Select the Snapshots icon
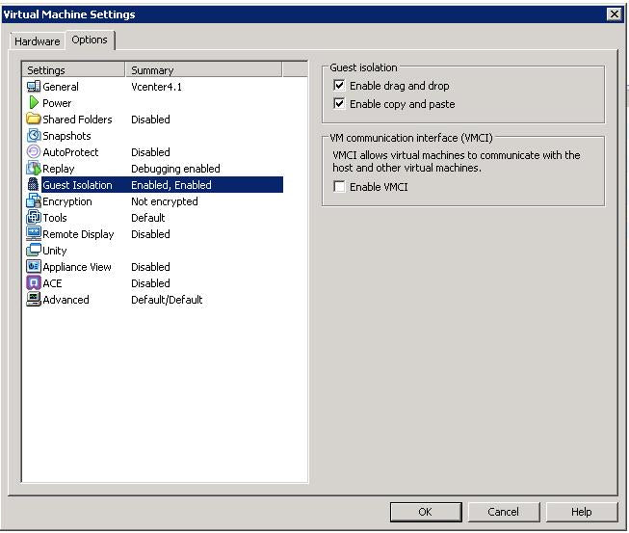Viewport: 629px width, 533px height. coord(34,136)
